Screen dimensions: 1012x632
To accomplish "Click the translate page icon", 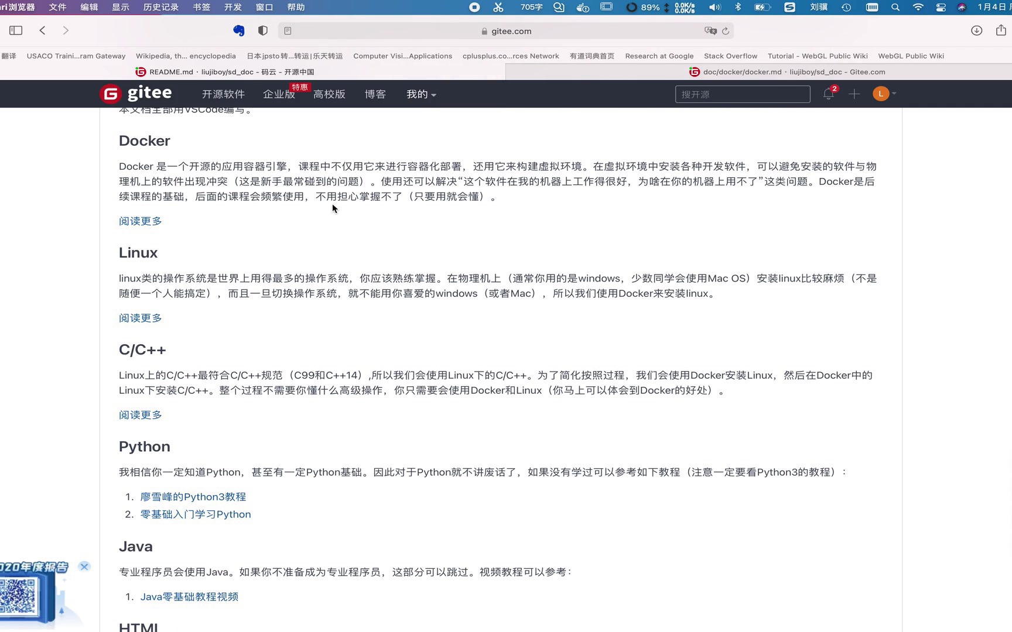I will [x=710, y=31].
